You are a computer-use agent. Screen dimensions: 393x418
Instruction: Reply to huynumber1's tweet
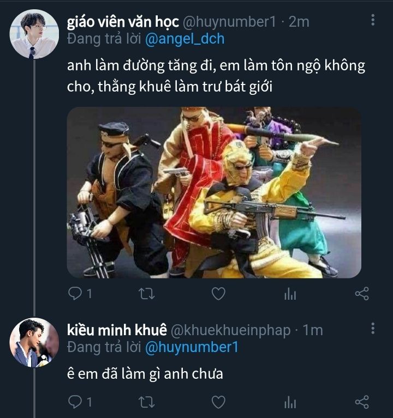point(75,294)
